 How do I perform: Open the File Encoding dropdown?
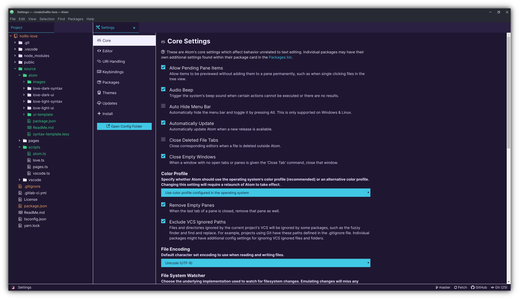pyautogui.click(x=266, y=263)
